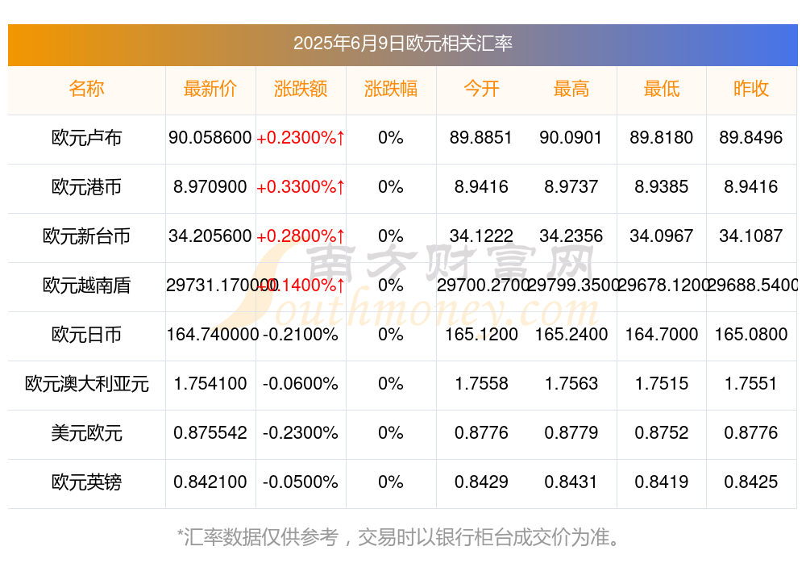Image resolution: width=806 pixels, height=563 pixels.
Task: Click the 名称 column header
Action: point(86,89)
